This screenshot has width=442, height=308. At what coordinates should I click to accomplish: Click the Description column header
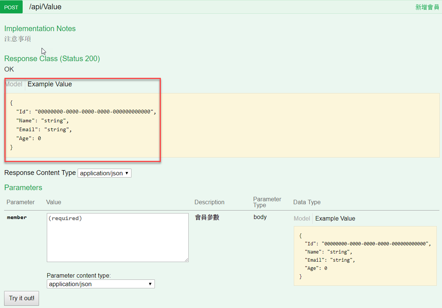pos(209,202)
